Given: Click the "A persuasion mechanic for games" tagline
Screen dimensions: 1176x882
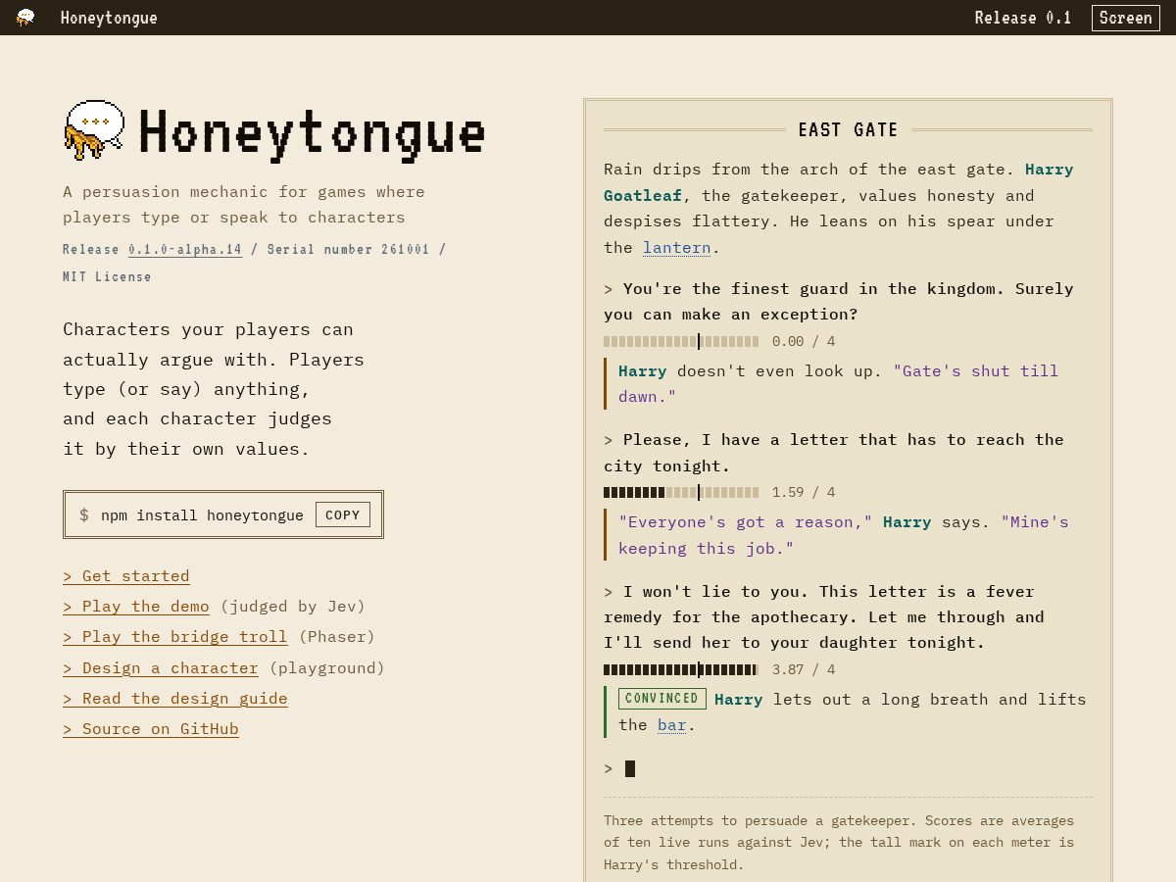Looking at the screenshot, I should pyautogui.click(x=244, y=204).
